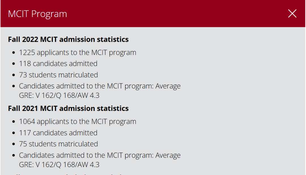Click the bullet before 1064 applicants

[14, 122]
